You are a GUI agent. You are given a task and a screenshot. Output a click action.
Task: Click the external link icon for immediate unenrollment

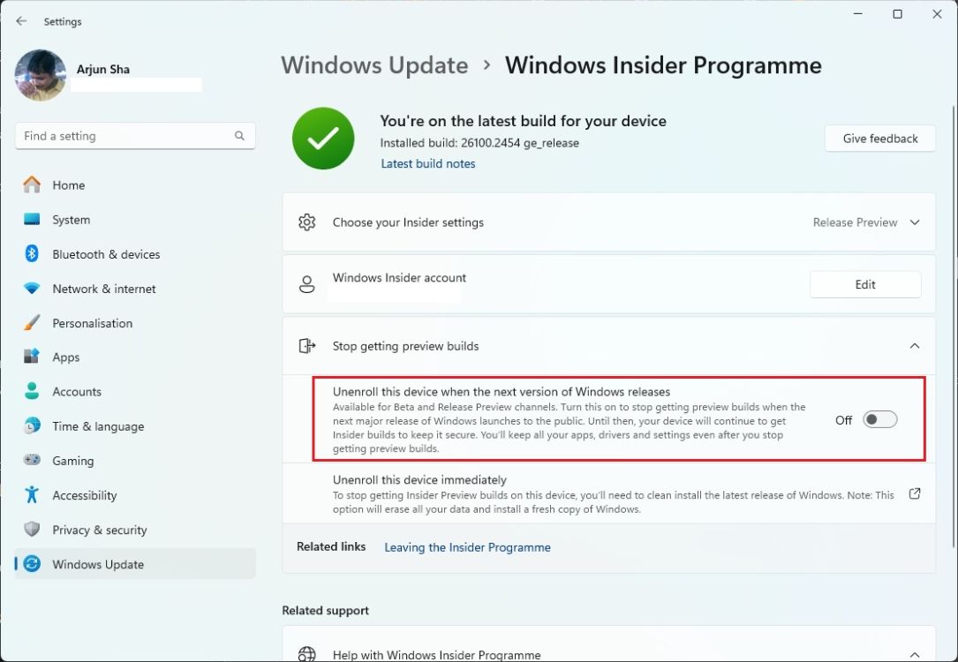click(x=915, y=494)
